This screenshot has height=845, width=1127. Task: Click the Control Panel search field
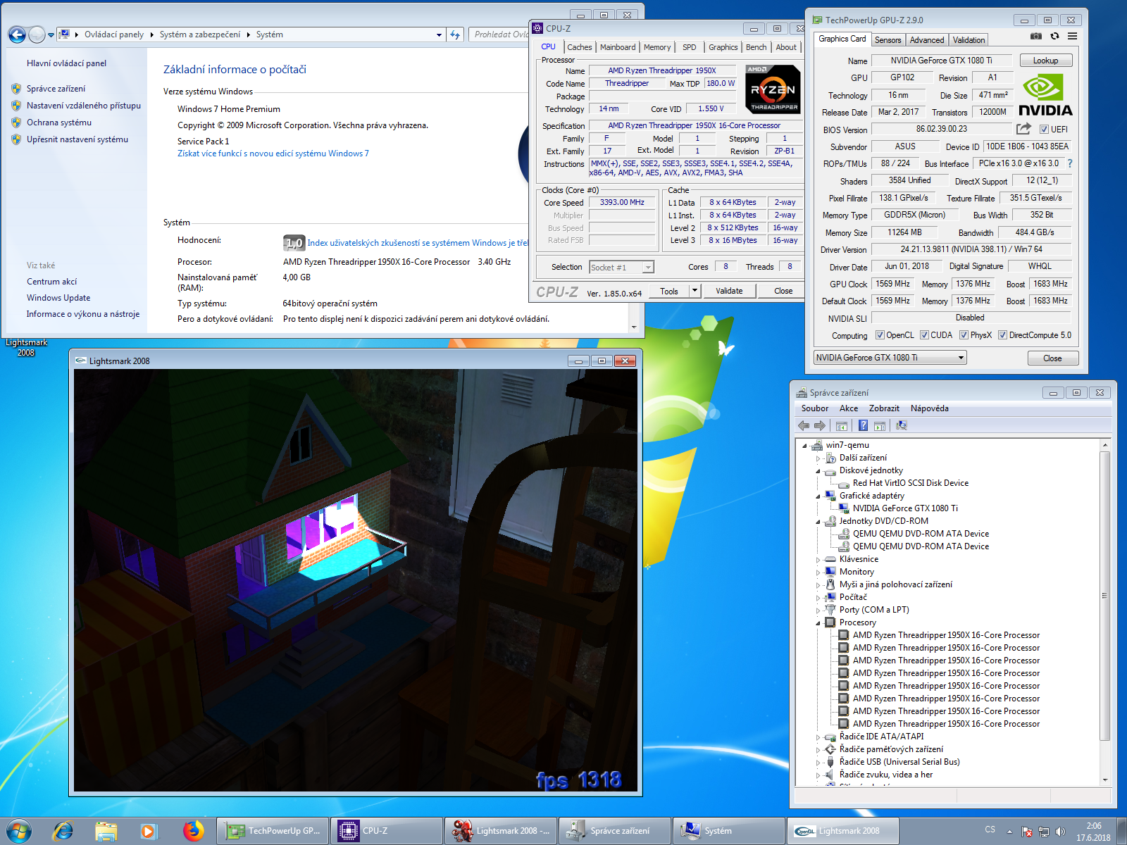pyautogui.click(x=500, y=35)
